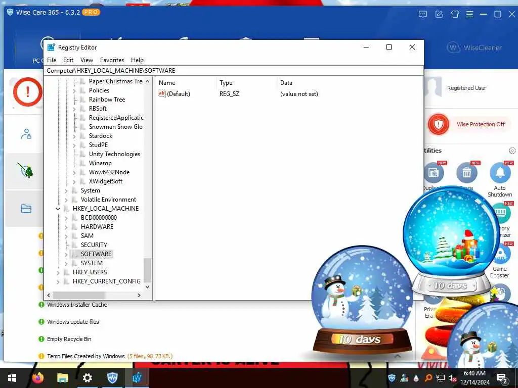Image resolution: width=518 pixels, height=388 pixels.
Task: Open the Help menu in Registry Editor
Action: (x=137, y=60)
